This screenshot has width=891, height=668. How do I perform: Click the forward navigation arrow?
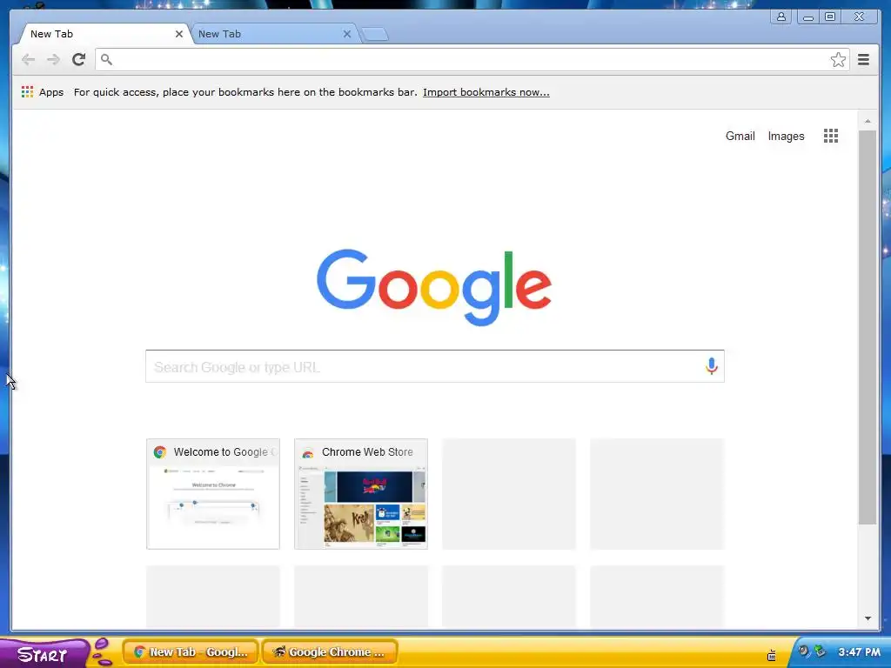click(x=53, y=60)
